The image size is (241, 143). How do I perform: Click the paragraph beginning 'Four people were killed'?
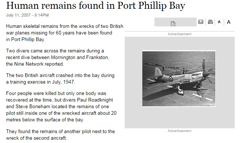coord(61,106)
